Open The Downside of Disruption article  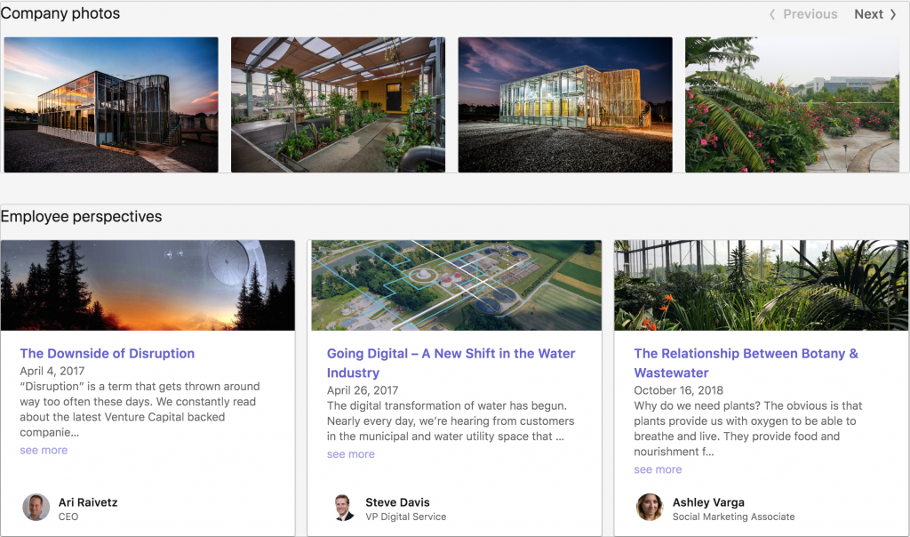(x=108, y=354)
